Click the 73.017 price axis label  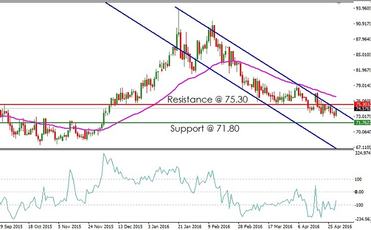[x=363, y=116]
